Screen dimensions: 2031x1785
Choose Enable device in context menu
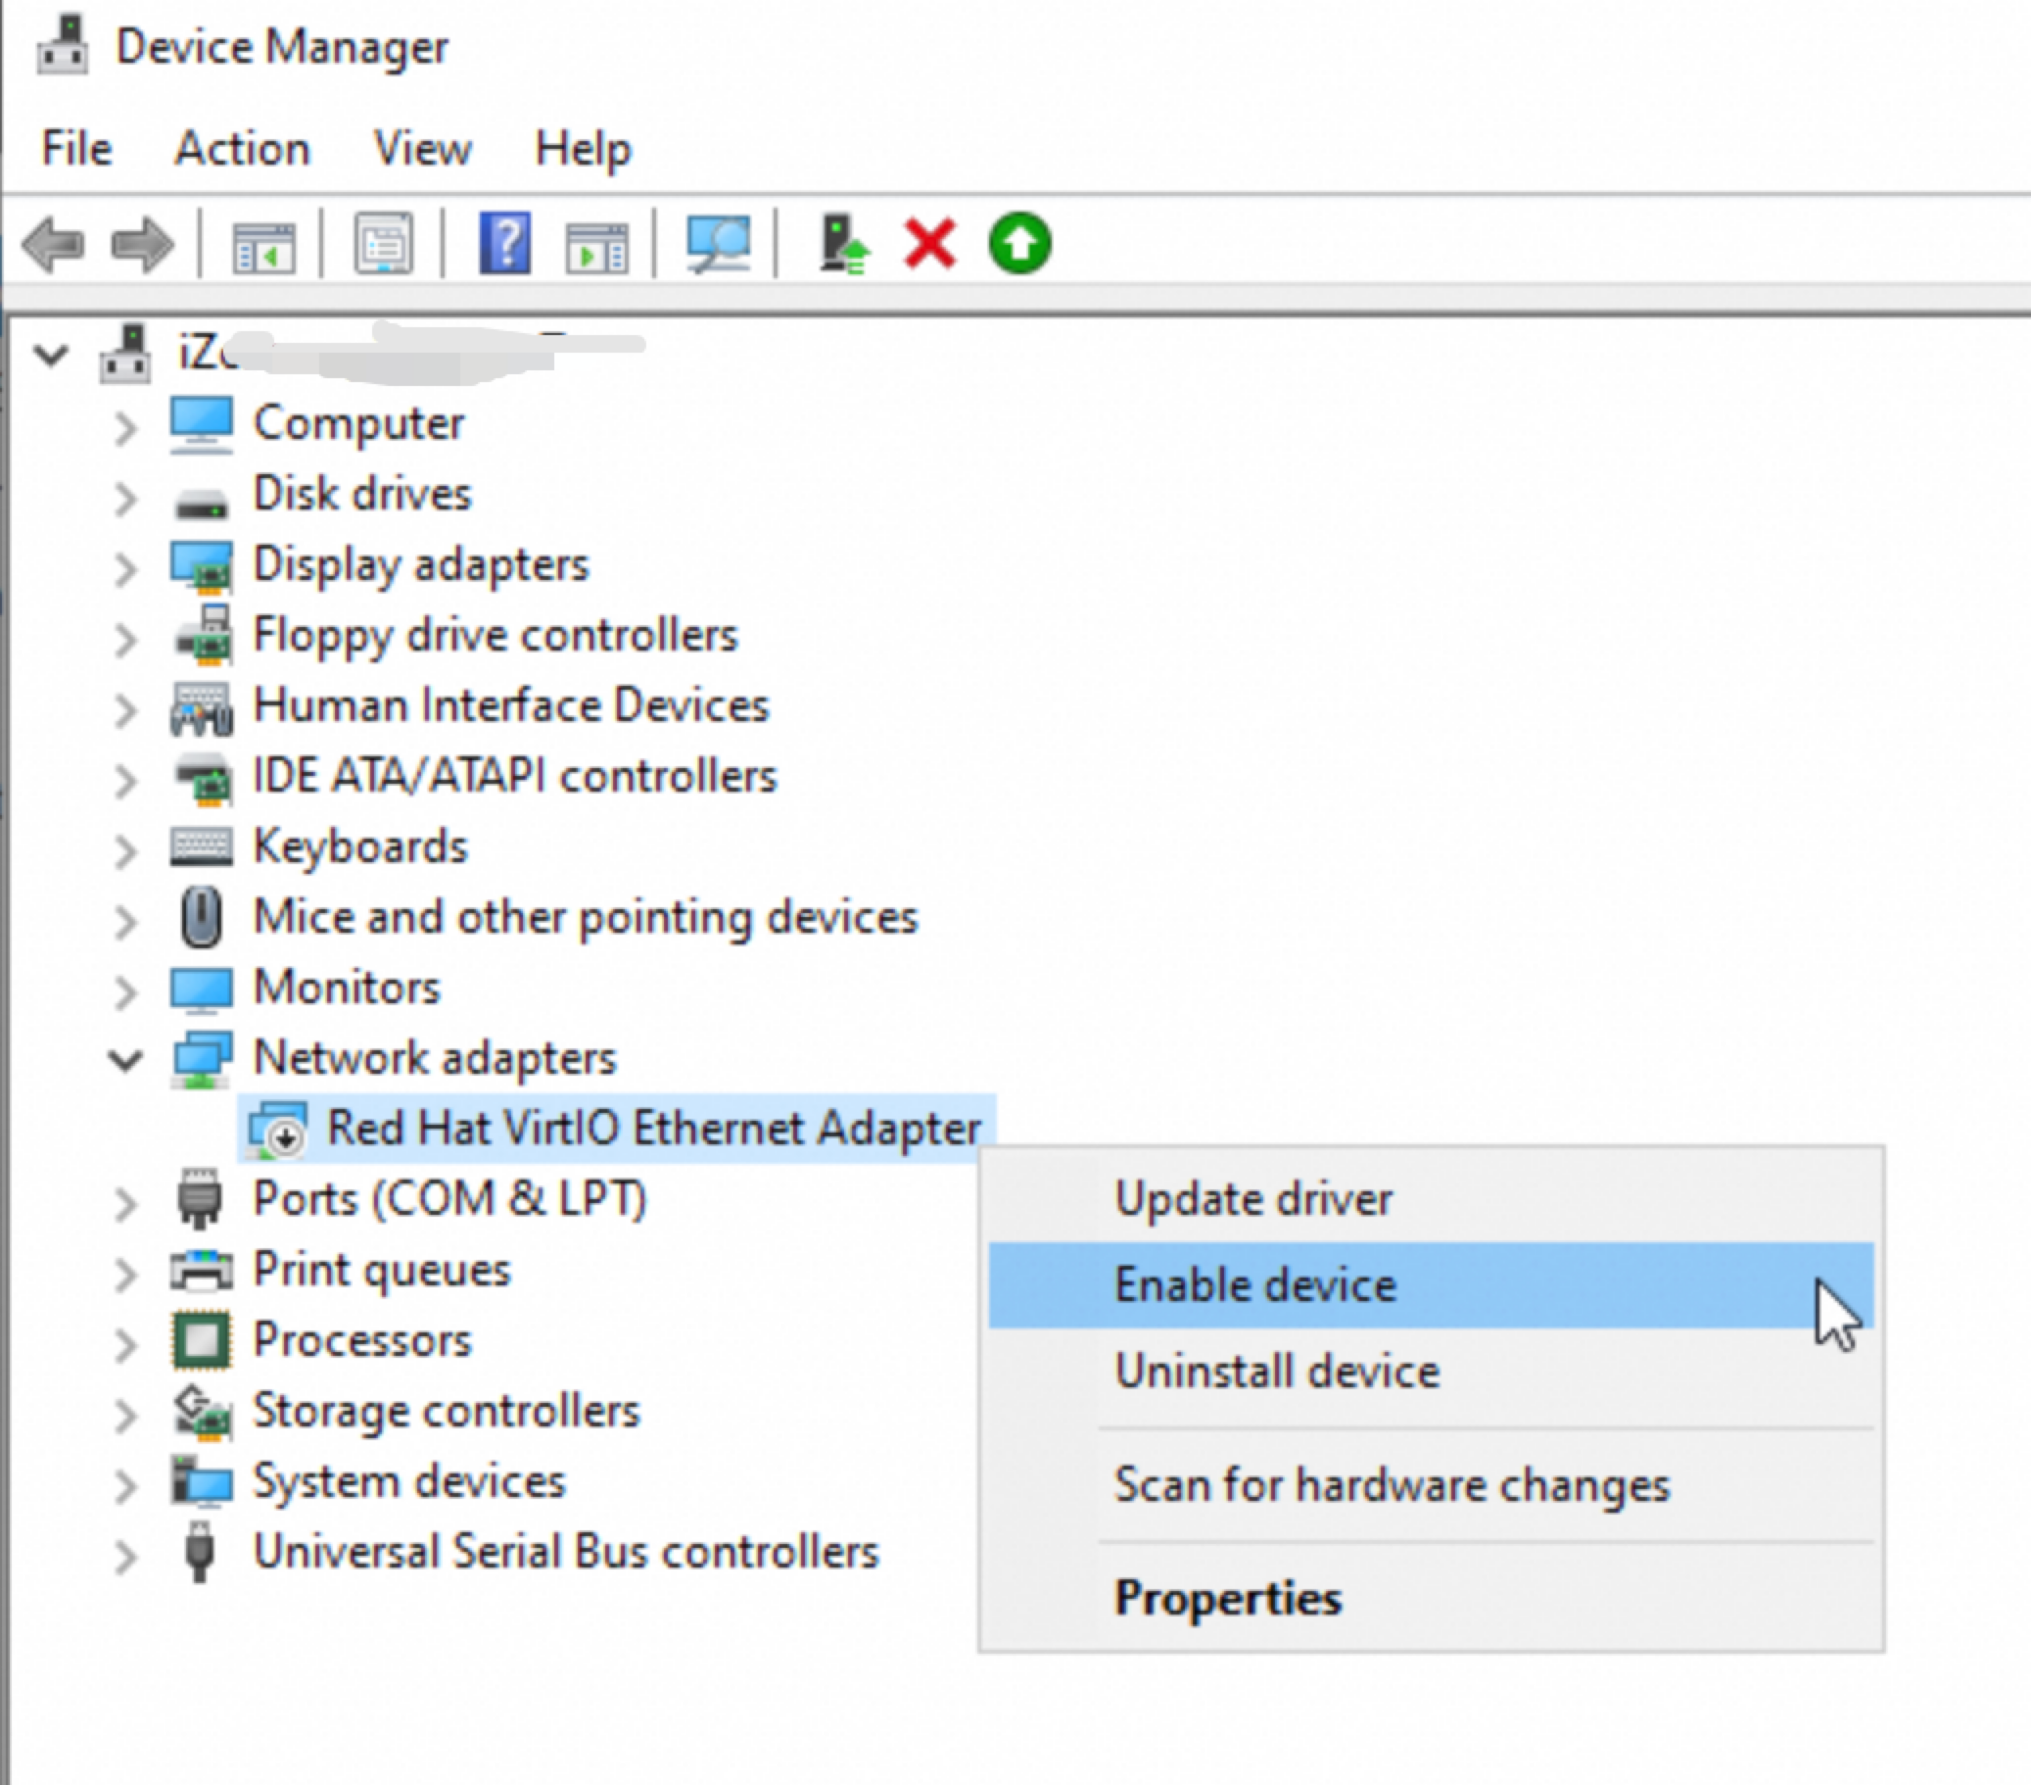pyautogui.click(x=1255, y=1285)
